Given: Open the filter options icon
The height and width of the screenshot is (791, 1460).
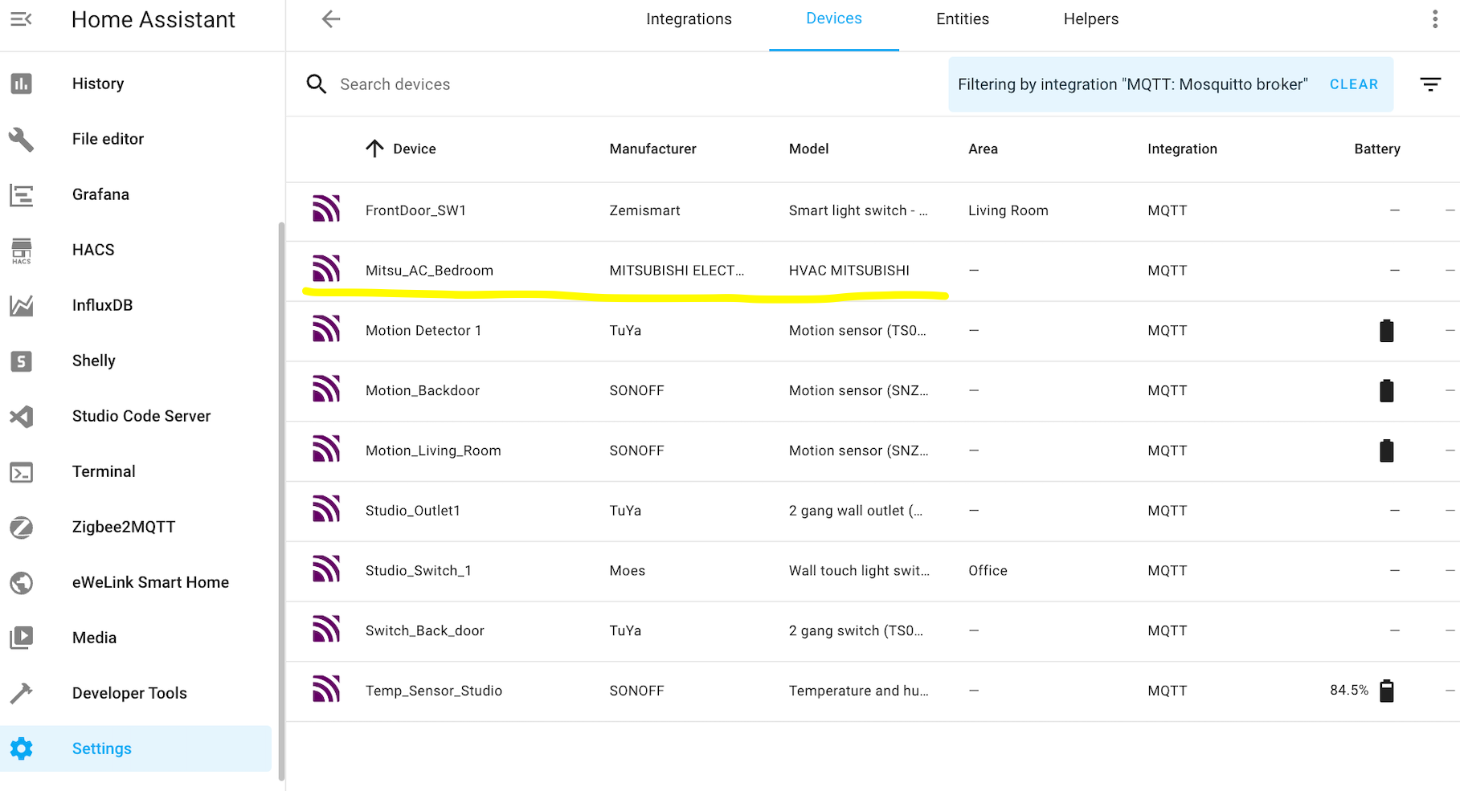Looking at the screenshot, I should point(1430,84).
